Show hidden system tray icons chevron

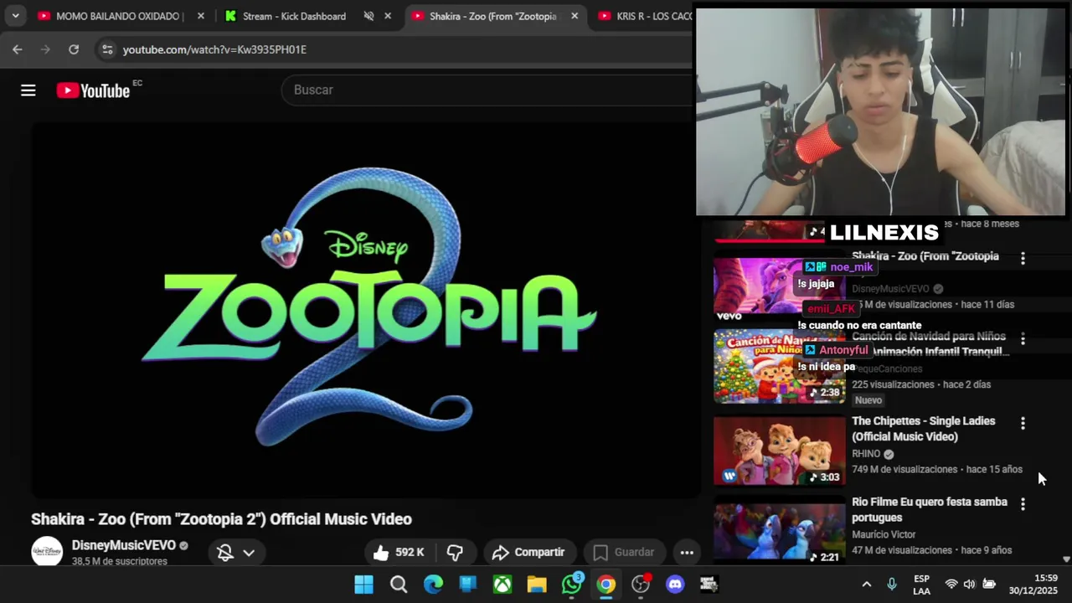[867, 585]
